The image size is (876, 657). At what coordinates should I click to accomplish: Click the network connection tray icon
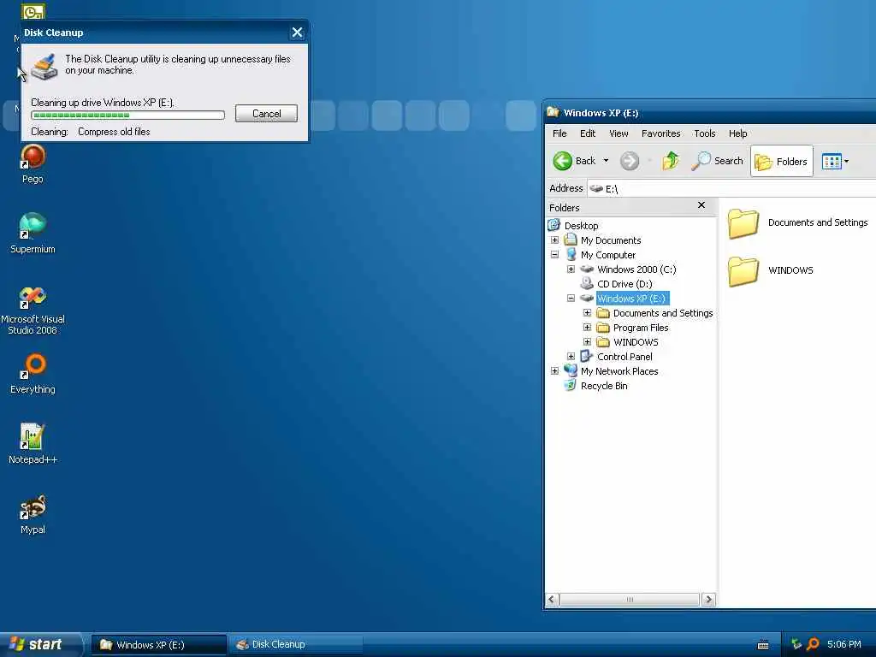click(x=796, y=644)
